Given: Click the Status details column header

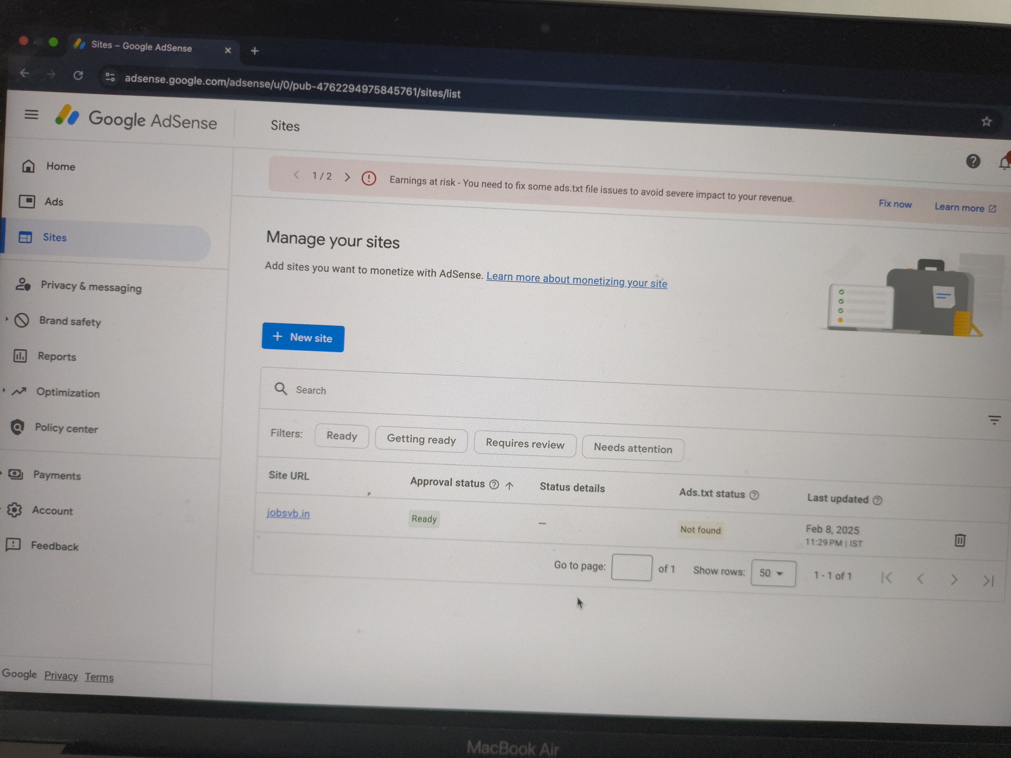Looking at the screenshot, I should [572, 487].
